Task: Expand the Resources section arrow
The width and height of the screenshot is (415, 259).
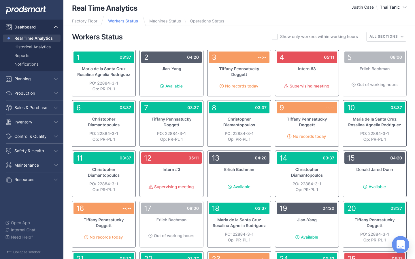Action: click(56, 179)
